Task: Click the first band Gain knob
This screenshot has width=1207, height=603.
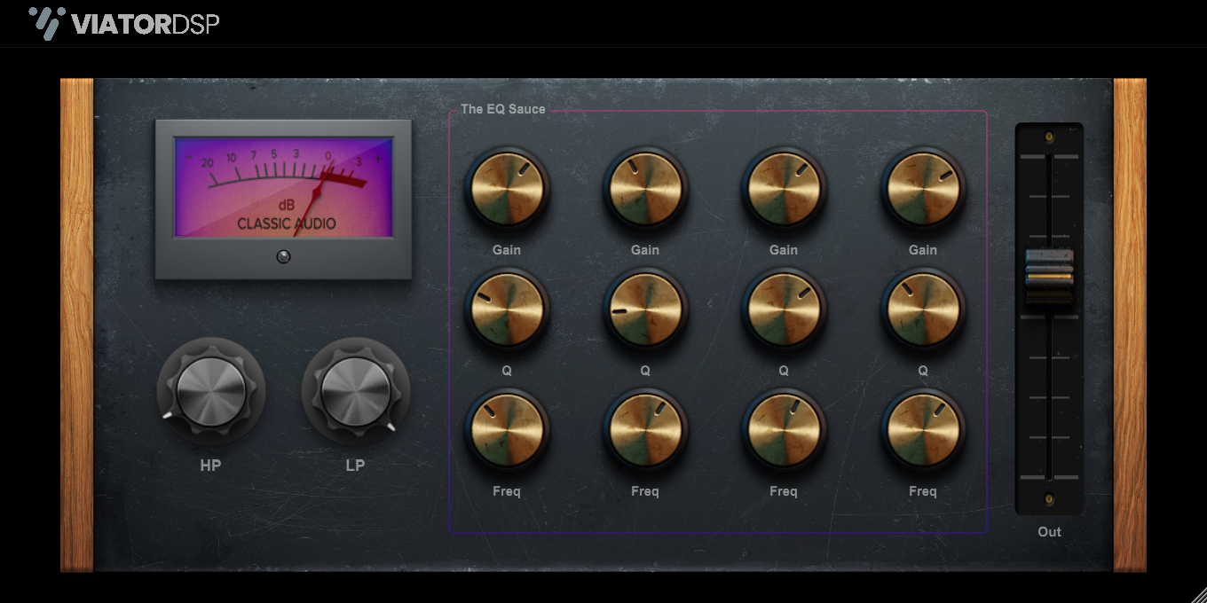Action: tap(507, 189)
